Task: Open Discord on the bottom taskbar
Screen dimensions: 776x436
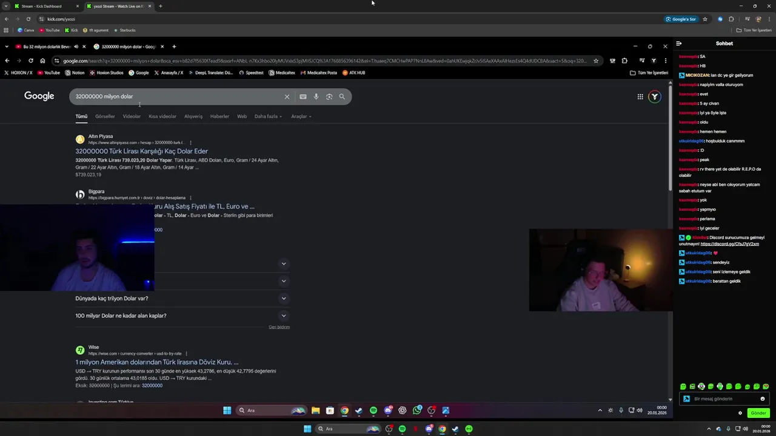Action: pos(429,429)
